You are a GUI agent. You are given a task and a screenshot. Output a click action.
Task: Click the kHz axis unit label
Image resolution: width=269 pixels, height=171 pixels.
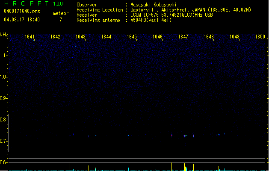[x=4, y=35]
